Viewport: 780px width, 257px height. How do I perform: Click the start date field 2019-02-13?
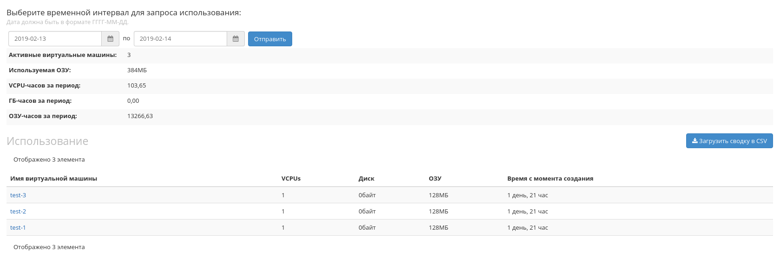click(55, 39)
